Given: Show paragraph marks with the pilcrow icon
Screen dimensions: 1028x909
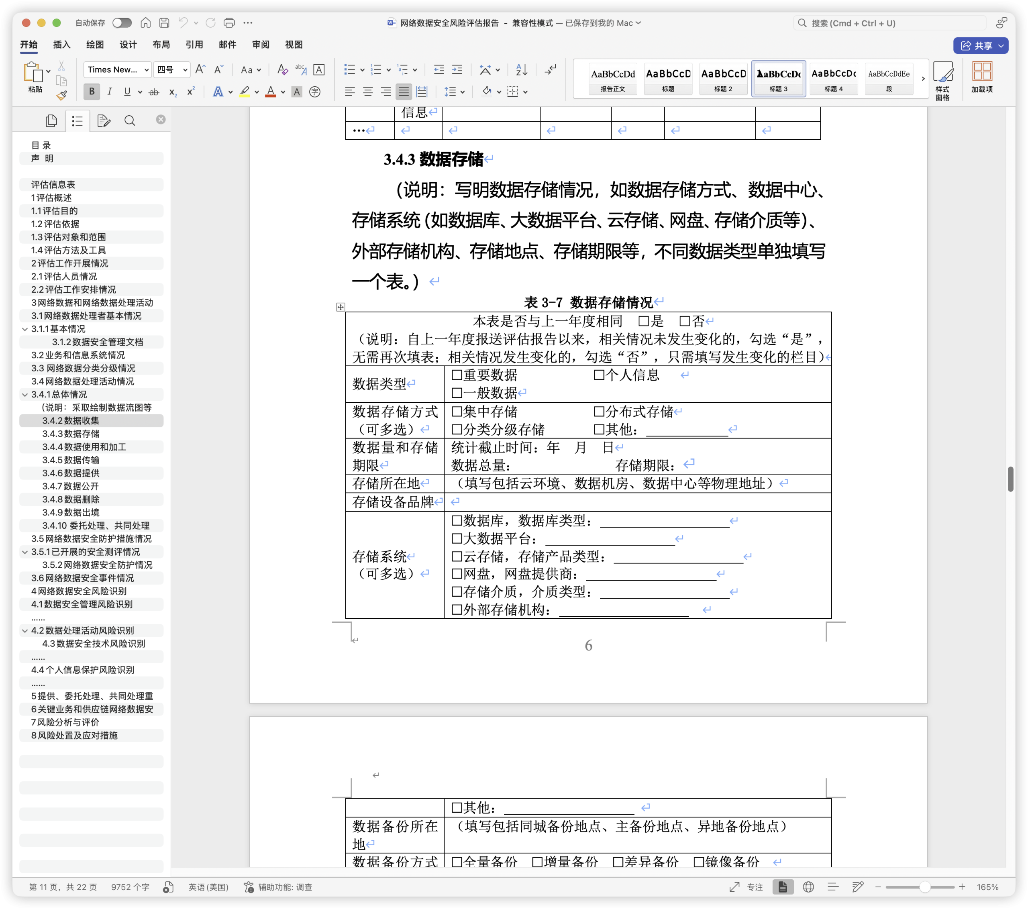Looking at the screenshot, I should 550,69.
